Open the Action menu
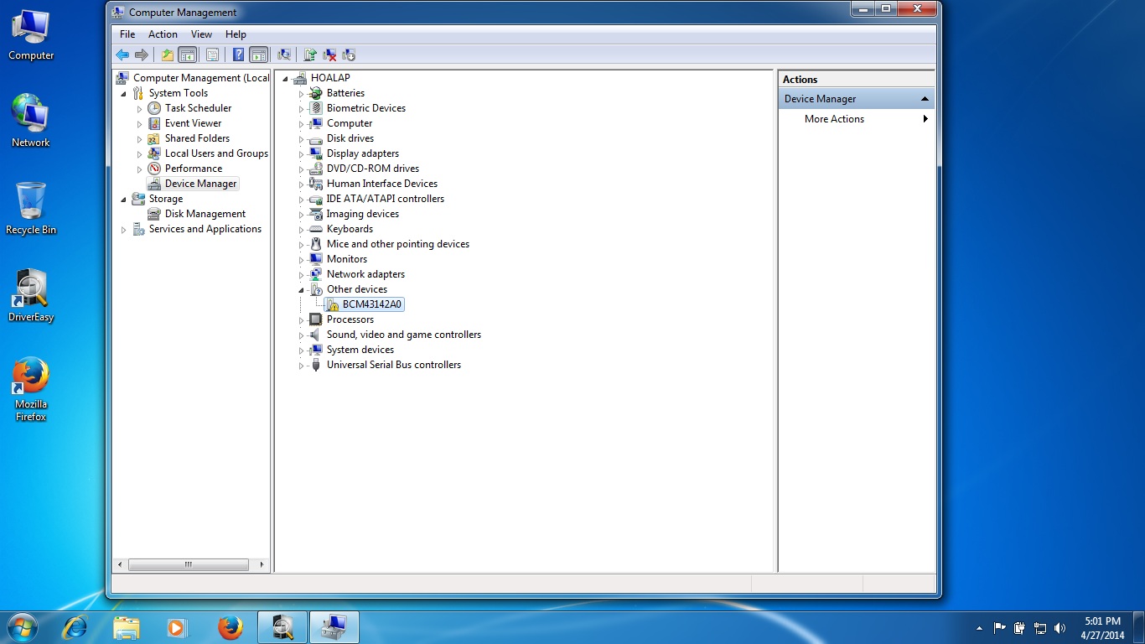 [163, 34]
